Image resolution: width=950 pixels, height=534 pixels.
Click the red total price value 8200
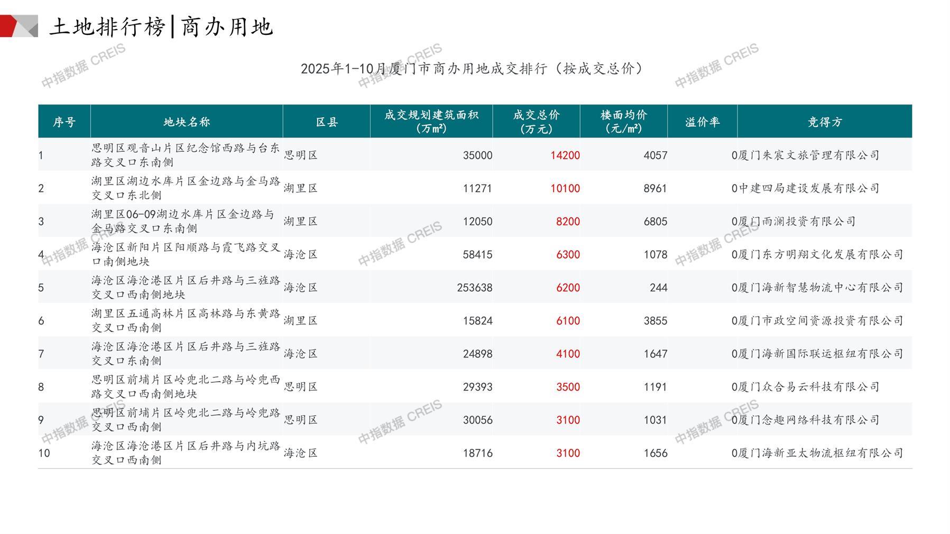click(568, 222)
